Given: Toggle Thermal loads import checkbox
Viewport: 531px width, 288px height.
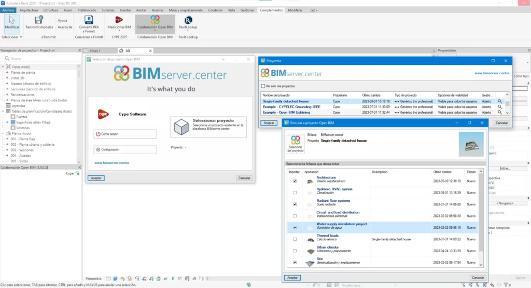Looking at the screenshot, I should [x=295, y=239].
